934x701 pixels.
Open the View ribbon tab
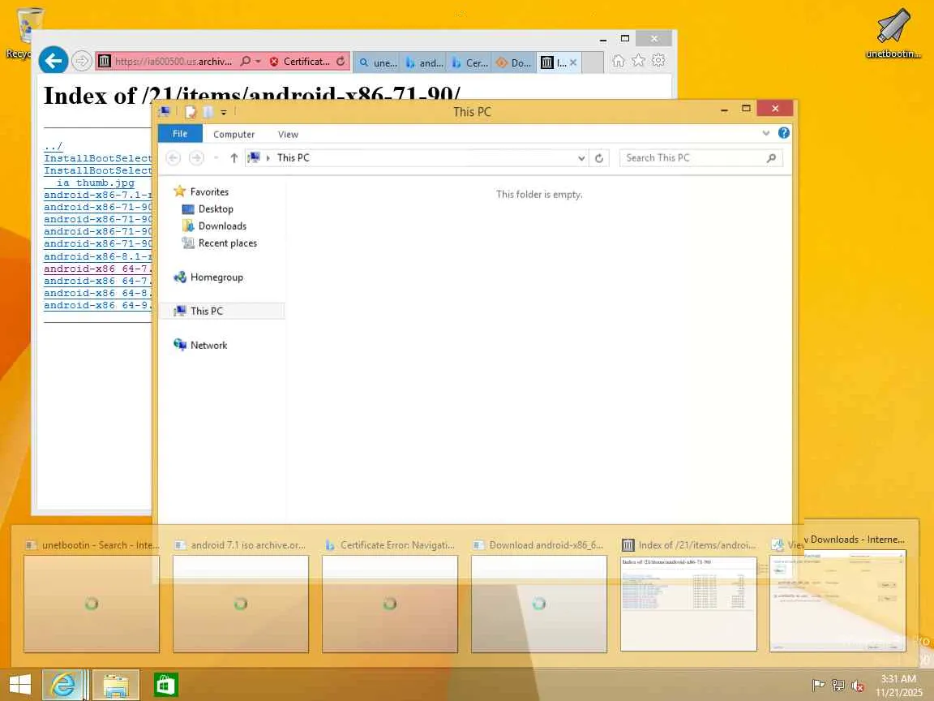click(x=288, y=134)
